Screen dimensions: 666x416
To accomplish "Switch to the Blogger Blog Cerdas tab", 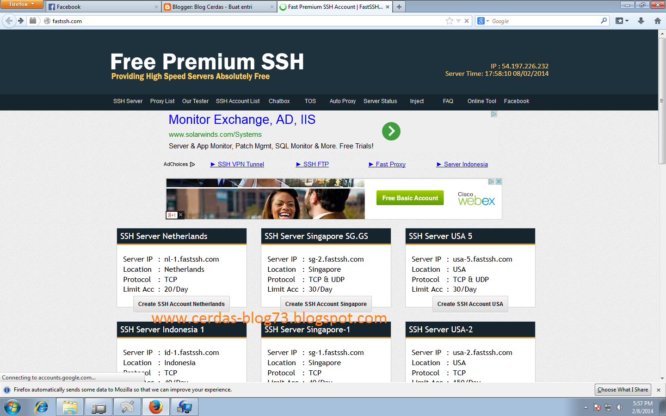I will click(x=219, y=7).
